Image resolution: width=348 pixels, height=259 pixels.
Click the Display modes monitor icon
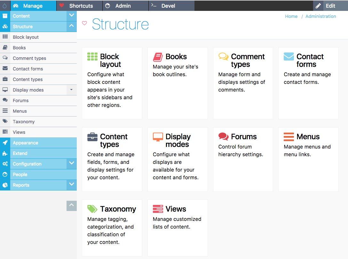click(157, 136)
